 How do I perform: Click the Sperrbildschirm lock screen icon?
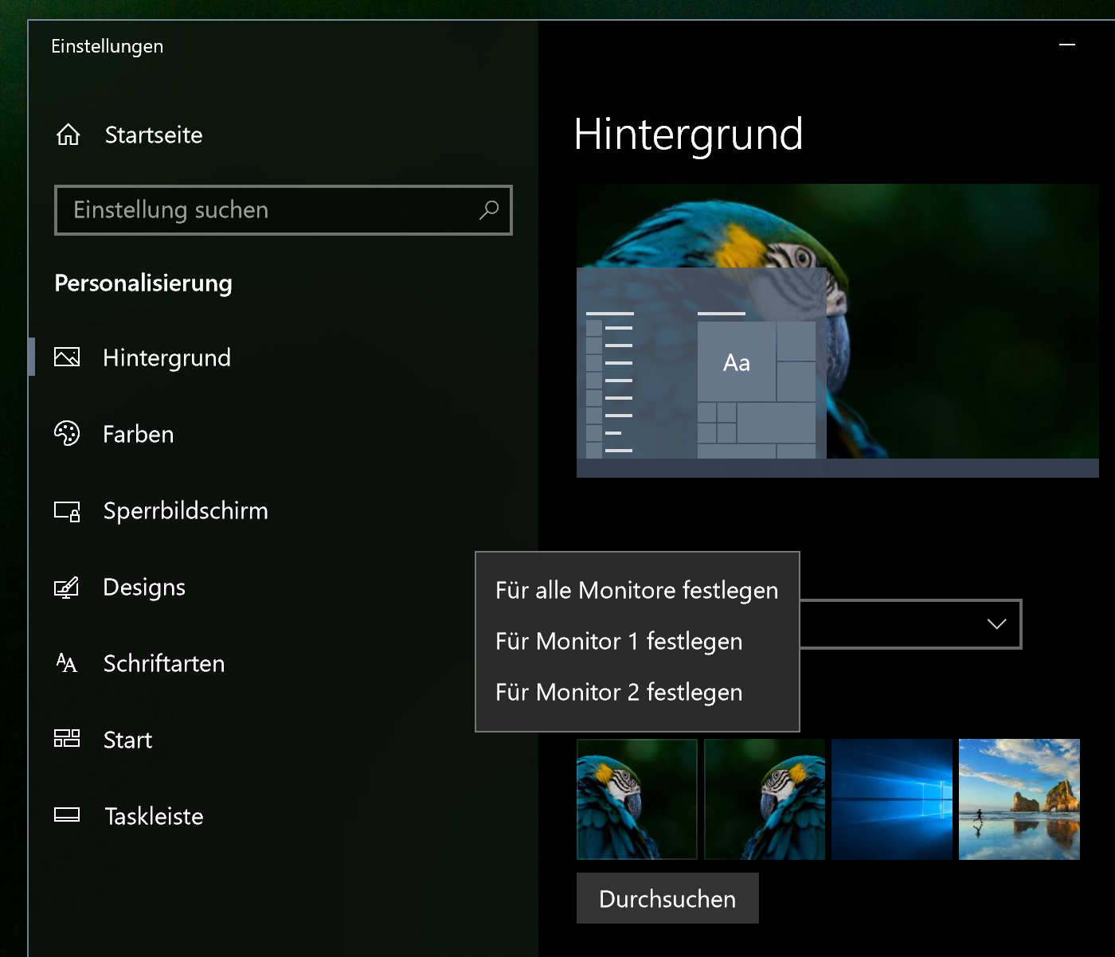67,510
